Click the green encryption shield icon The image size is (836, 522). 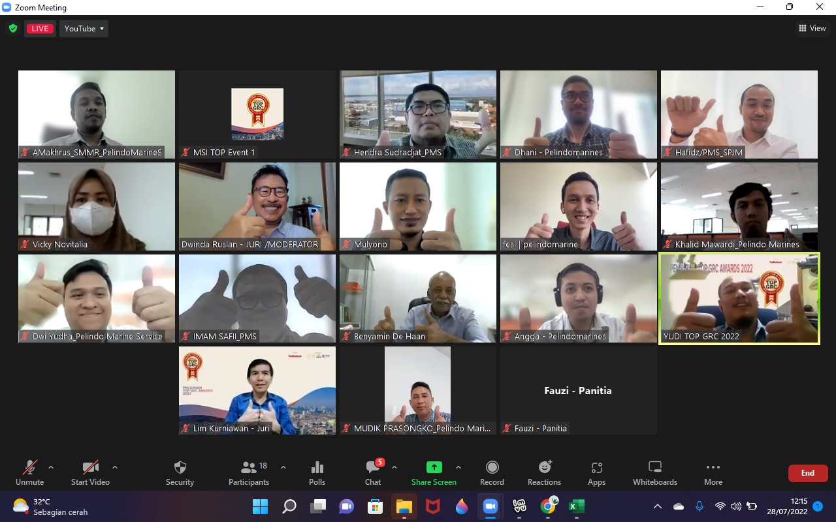click(x=13, y=29)
